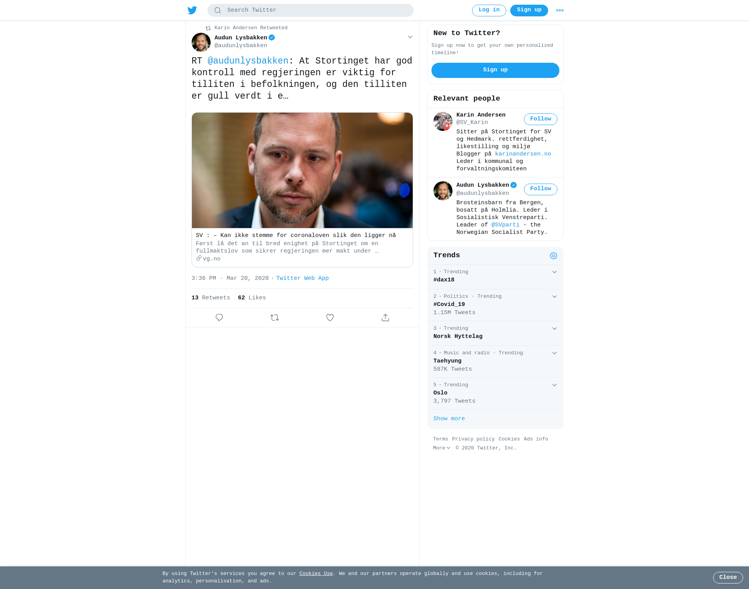The image size is (749, 589).
Task: Focus the Search Twitter field
Action: click(x=310, y=11)
